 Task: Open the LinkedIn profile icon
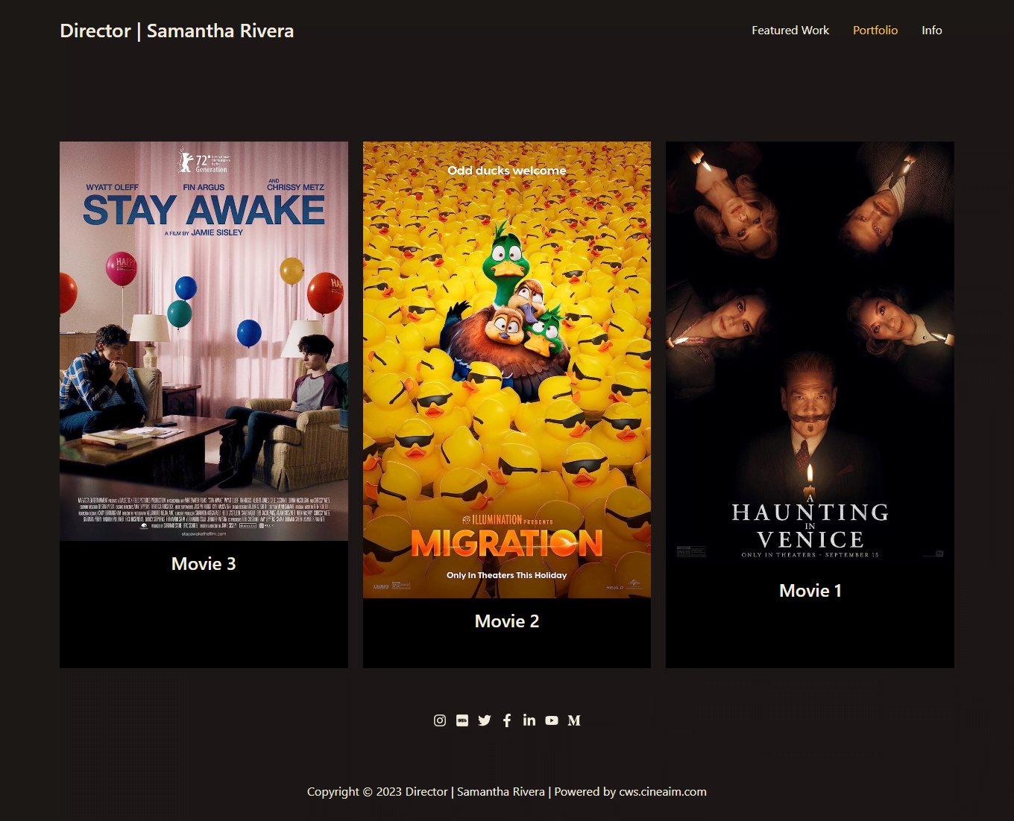pyautogui.click(x=529, y=720)
